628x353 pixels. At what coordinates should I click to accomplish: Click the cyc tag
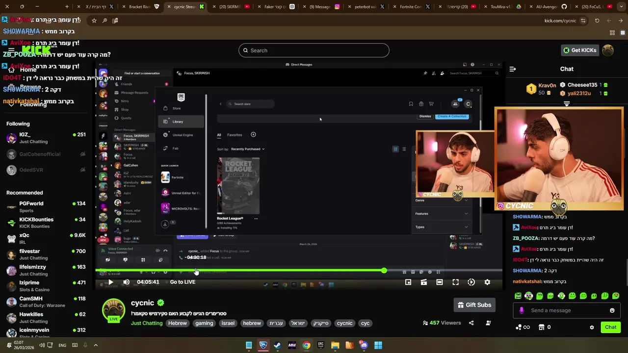click(365, 323)
